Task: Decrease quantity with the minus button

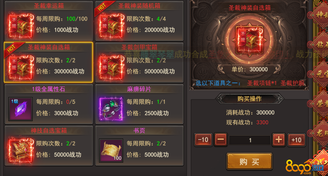Action: pyautogui.click(x=220, y=140)
